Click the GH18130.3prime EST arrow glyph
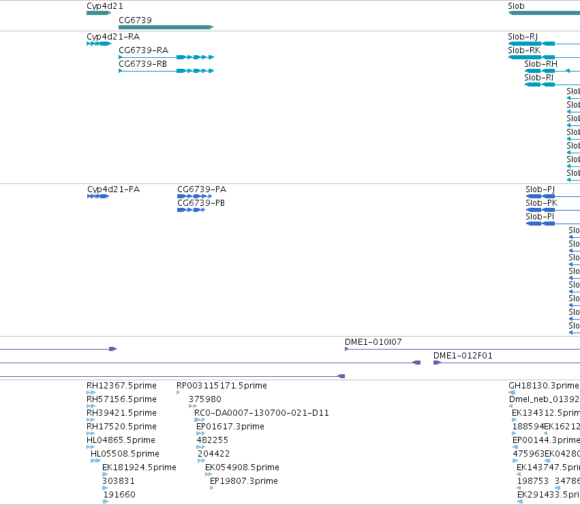The image size is (580, 505). click(512, 393)
